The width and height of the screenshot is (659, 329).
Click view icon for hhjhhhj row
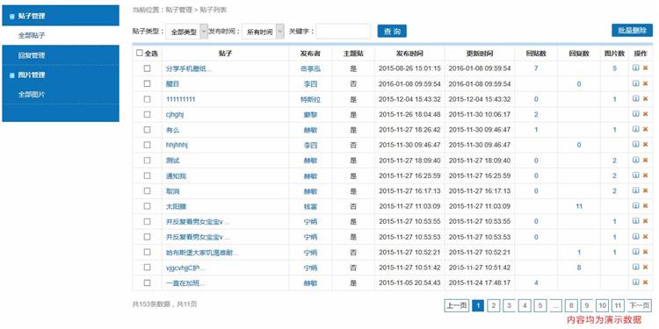pos(636,145)
